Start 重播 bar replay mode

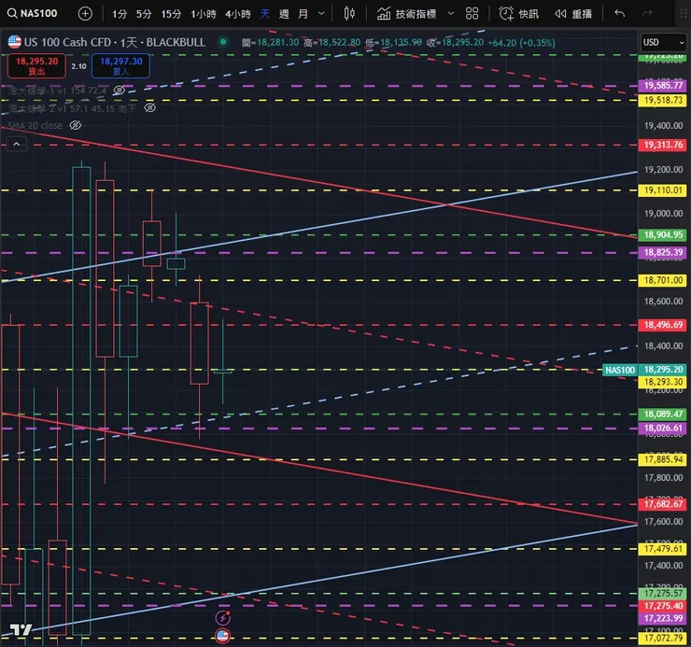[x=573, y=14]
